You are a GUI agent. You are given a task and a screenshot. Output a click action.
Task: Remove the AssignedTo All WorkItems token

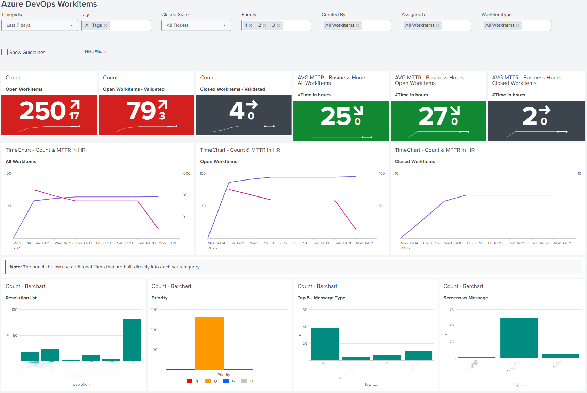click(x=438, y=25)
